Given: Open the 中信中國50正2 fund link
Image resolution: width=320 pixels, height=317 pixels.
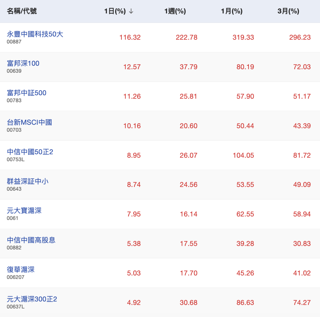Looking at the screenshot, I should pos(30,152).
